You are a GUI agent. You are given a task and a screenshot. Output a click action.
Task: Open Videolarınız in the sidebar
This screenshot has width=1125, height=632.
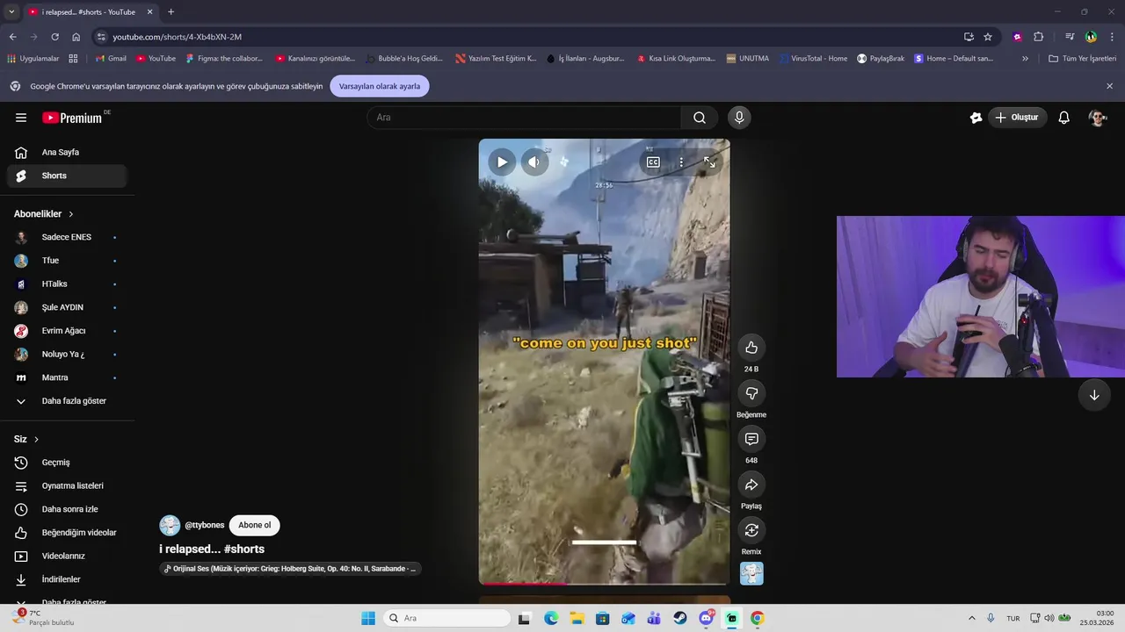pyautogui.click(x=67, y=557)
